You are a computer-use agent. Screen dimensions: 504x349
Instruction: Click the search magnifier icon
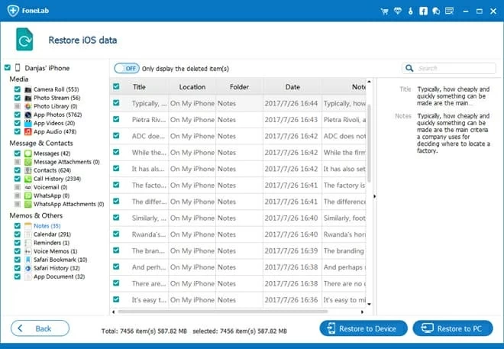click(411, 68)
